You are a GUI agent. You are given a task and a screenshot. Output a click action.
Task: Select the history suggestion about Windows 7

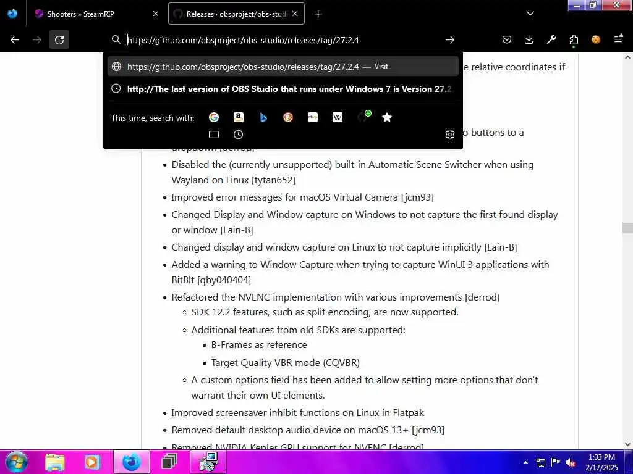(283, 89)
